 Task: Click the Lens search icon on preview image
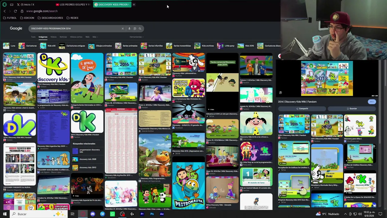click(x=281, y=93)
